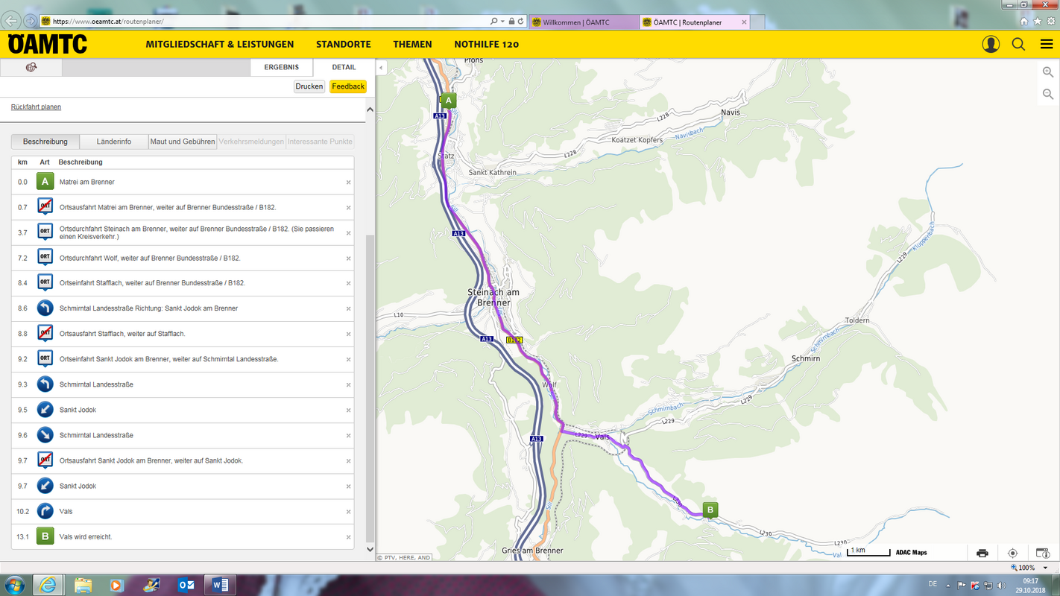Click the destination marker B on map
This screenshot has height=596, width=1060.
[710, 510]
